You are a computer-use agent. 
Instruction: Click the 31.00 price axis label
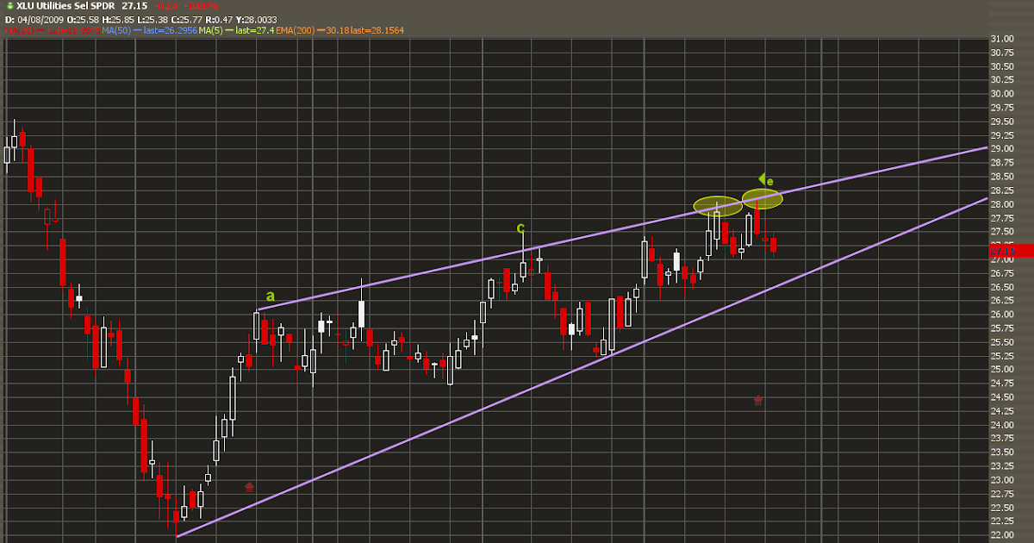(1001, 39)
